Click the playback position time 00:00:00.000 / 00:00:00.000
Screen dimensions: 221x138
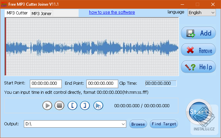click(x=142, y=106)
